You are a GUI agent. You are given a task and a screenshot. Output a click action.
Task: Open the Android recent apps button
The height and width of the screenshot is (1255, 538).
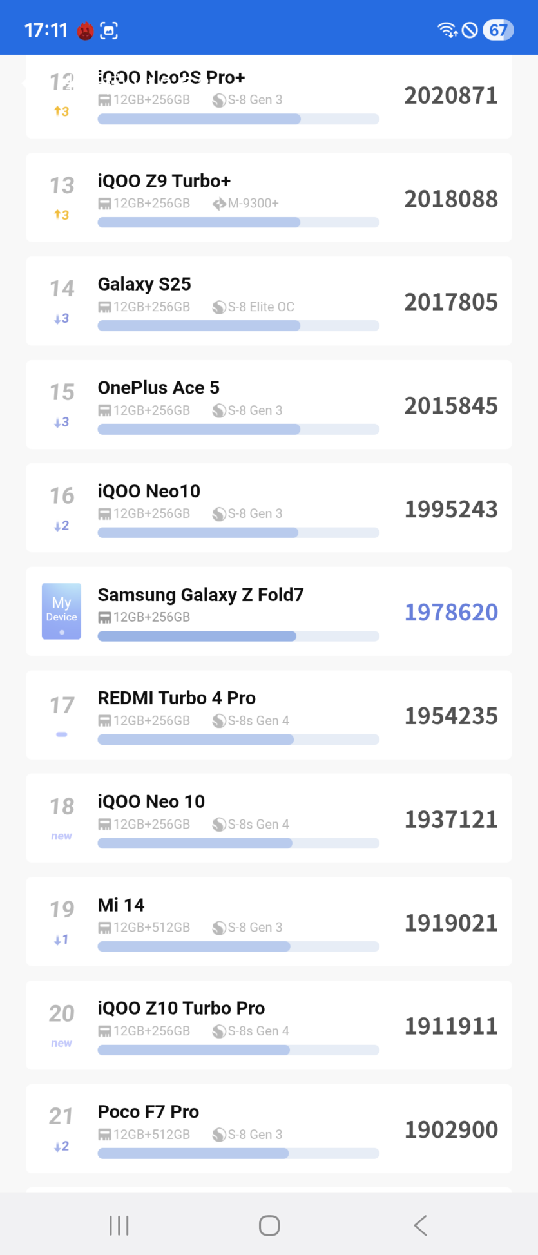(119, 1225)
